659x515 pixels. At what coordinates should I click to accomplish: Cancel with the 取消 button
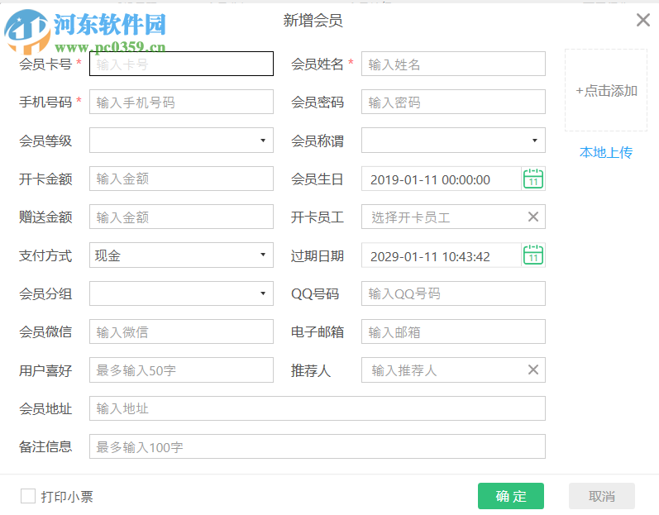click(x=602, y=496)
